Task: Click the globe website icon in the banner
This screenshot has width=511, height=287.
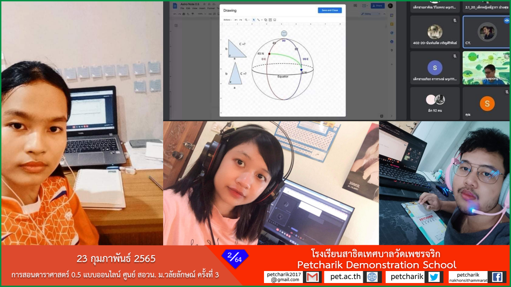Action: [x=372, y=277]
